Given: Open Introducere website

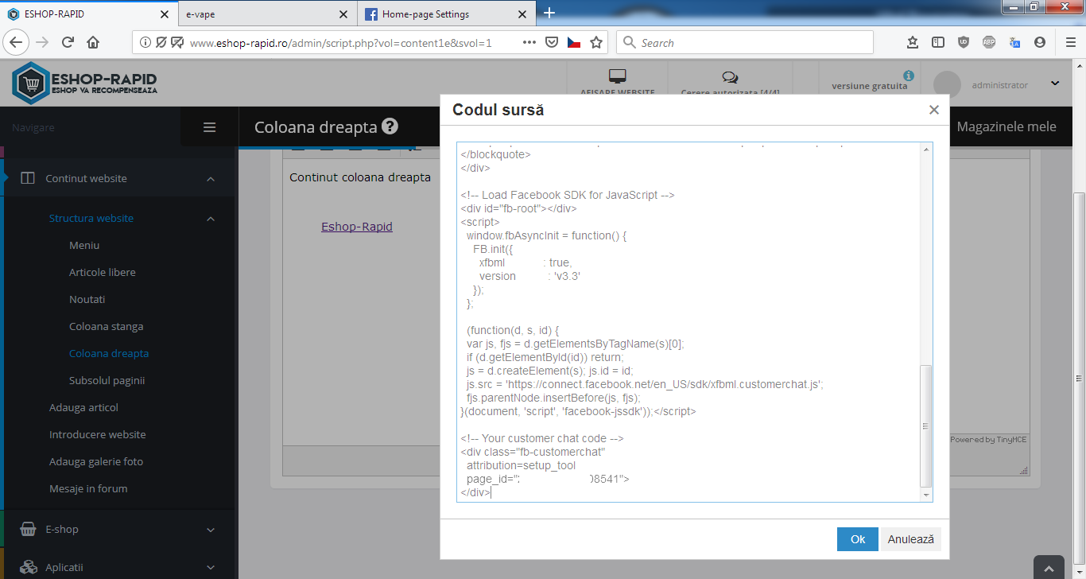Looking at the screenshot, I should (x=98, y=435).
